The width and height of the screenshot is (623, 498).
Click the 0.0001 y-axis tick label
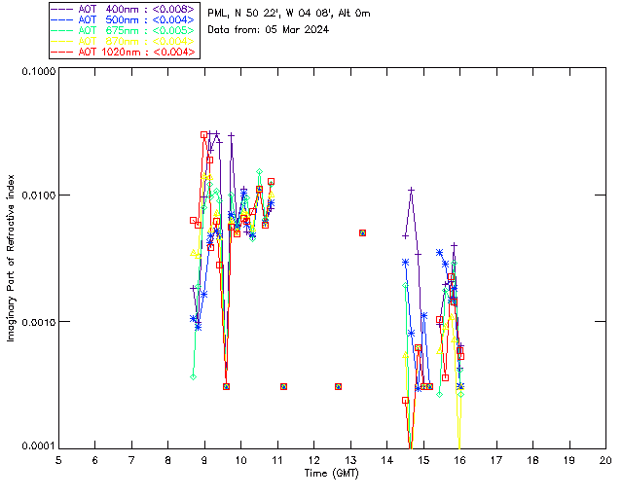39,446
